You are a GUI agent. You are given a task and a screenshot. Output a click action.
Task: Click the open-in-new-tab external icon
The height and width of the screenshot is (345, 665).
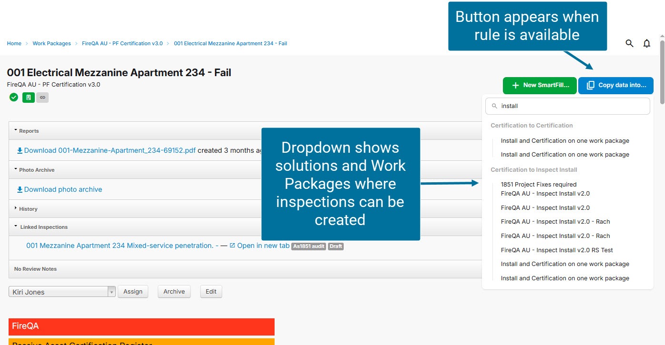click(x=232, y=246)
